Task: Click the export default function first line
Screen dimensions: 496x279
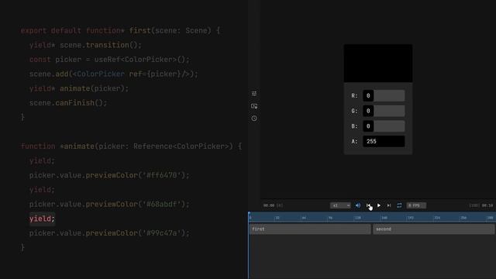Action: (120, 31)
